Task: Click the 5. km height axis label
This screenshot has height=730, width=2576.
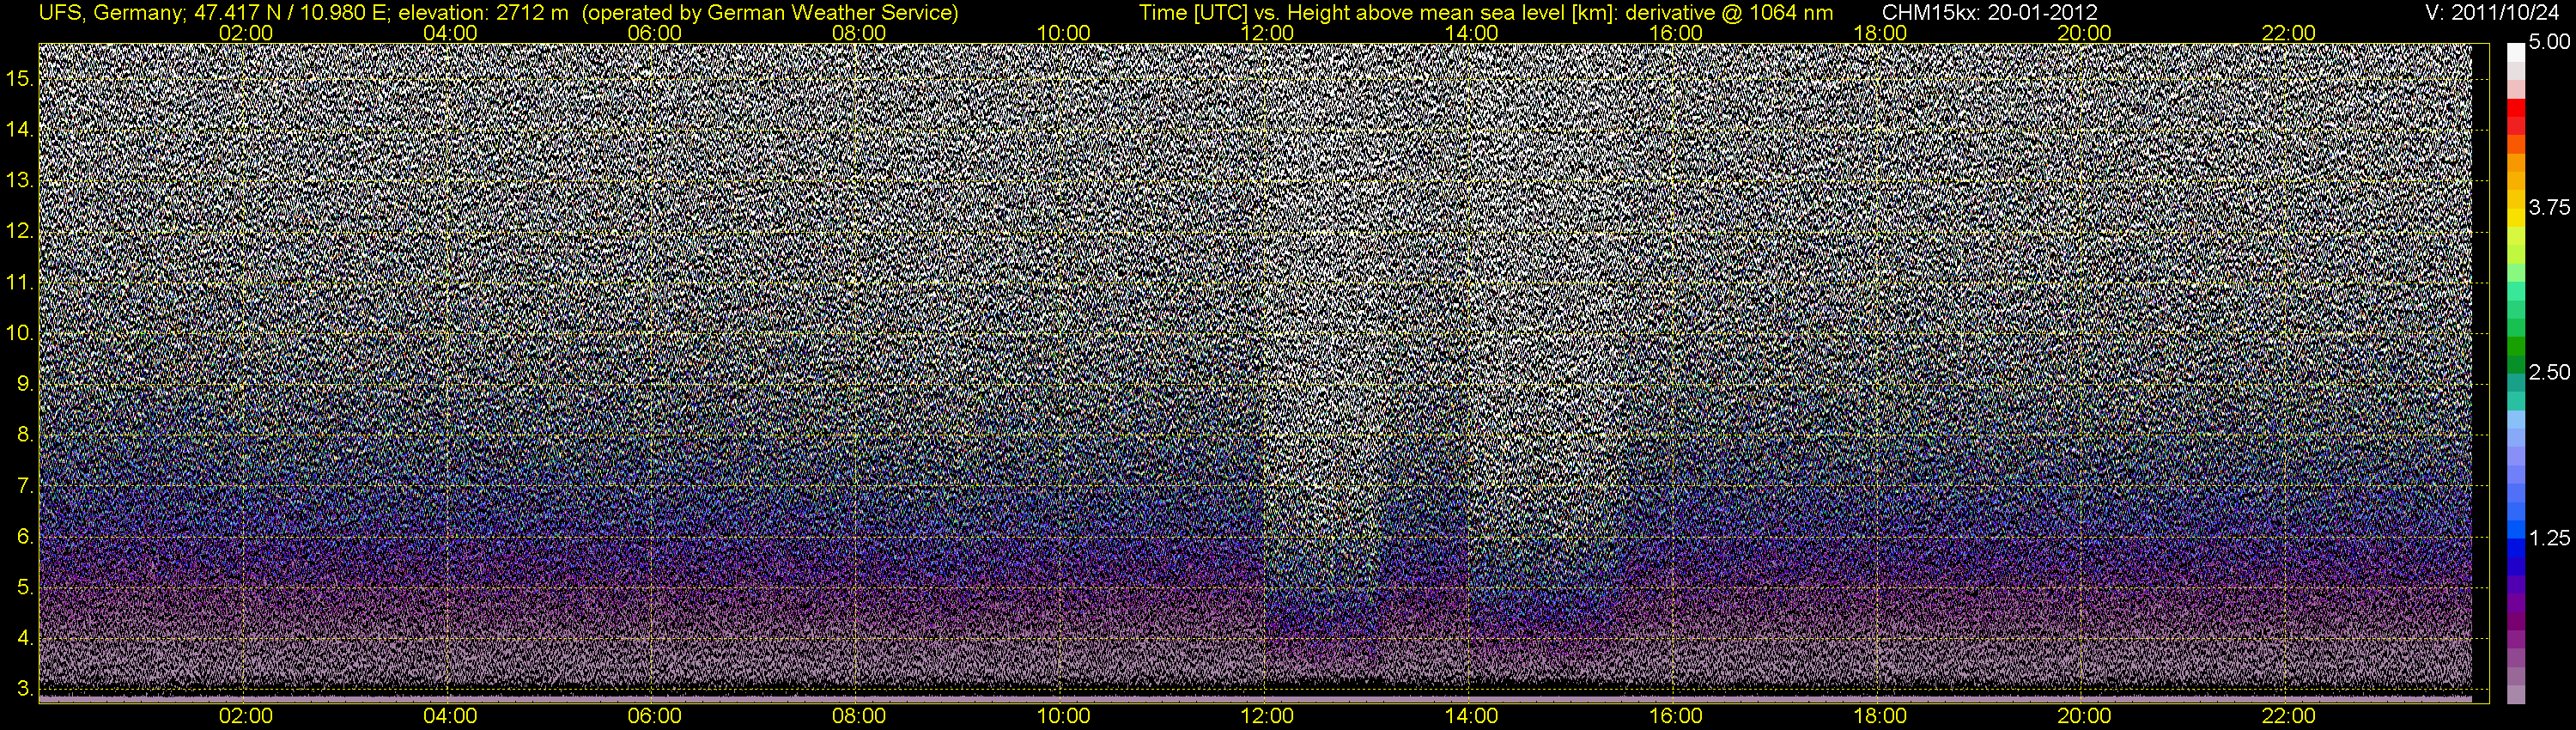Action: click(26, 588)
